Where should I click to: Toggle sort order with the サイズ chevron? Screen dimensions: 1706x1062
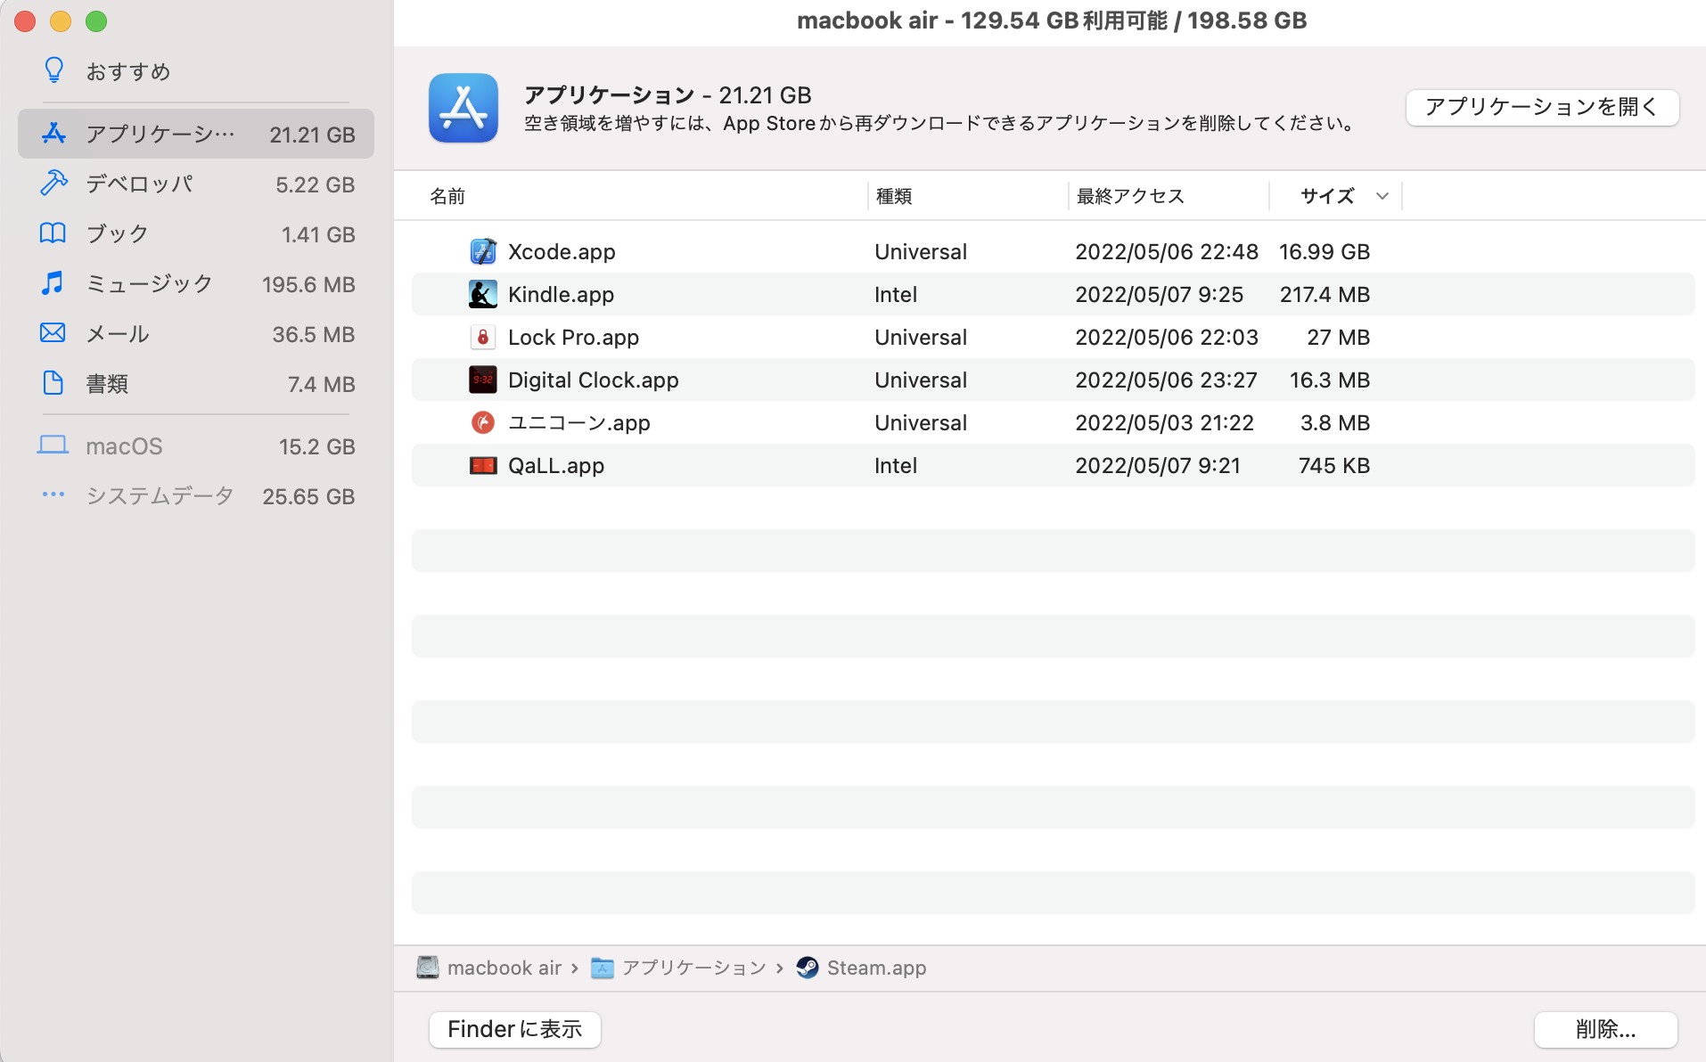click(1382, 196)
